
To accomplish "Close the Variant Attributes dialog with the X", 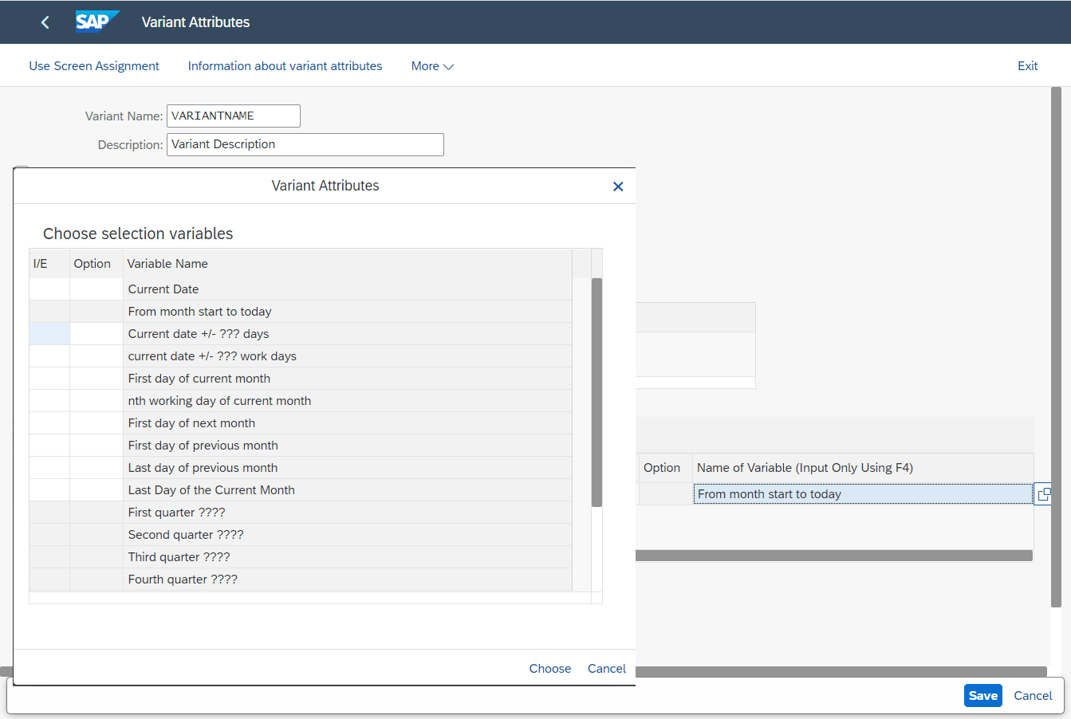I will pos(618,186).
